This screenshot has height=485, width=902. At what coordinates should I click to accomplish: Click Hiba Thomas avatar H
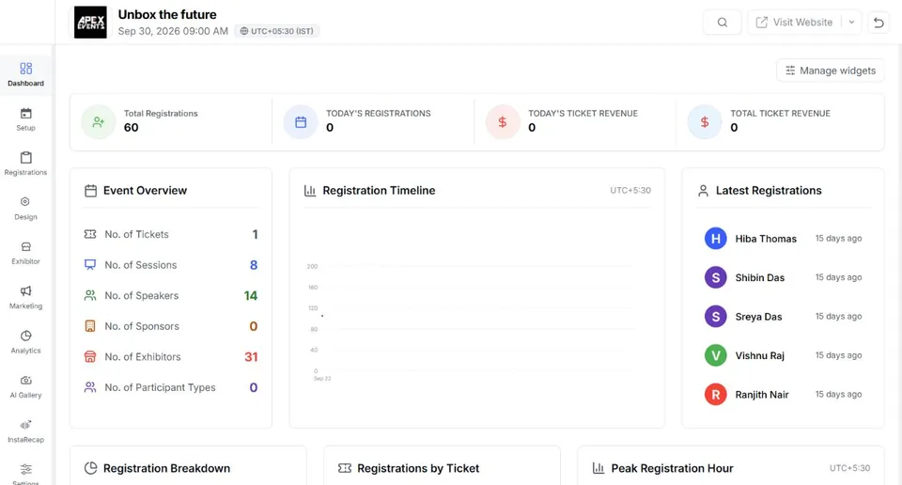pyautogui.click(x=716, y=239)
